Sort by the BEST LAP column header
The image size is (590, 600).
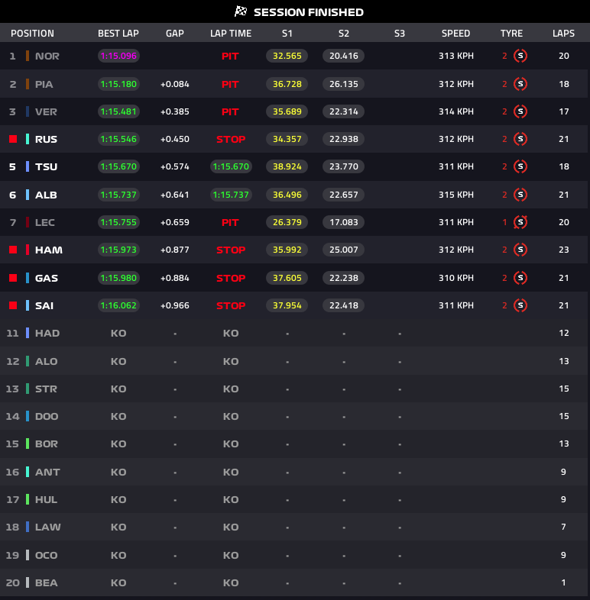pos(118,34)
